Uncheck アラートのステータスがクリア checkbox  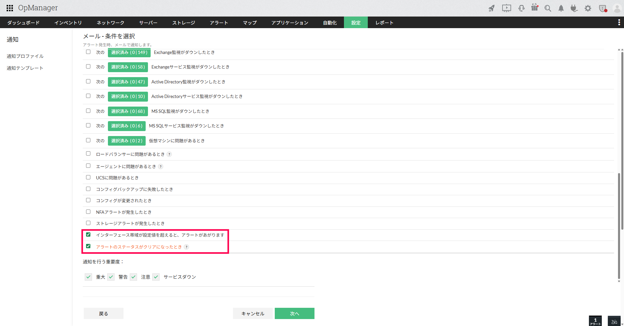(x=88, y=246)
